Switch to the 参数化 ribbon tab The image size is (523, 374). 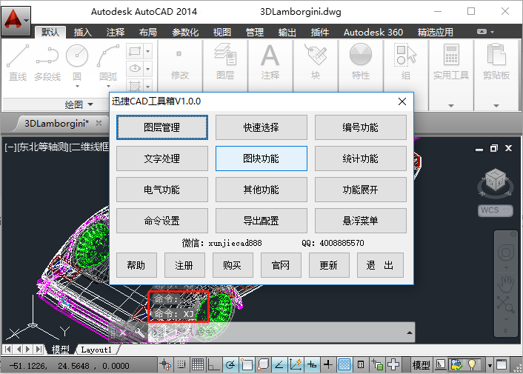pos(185,33)
